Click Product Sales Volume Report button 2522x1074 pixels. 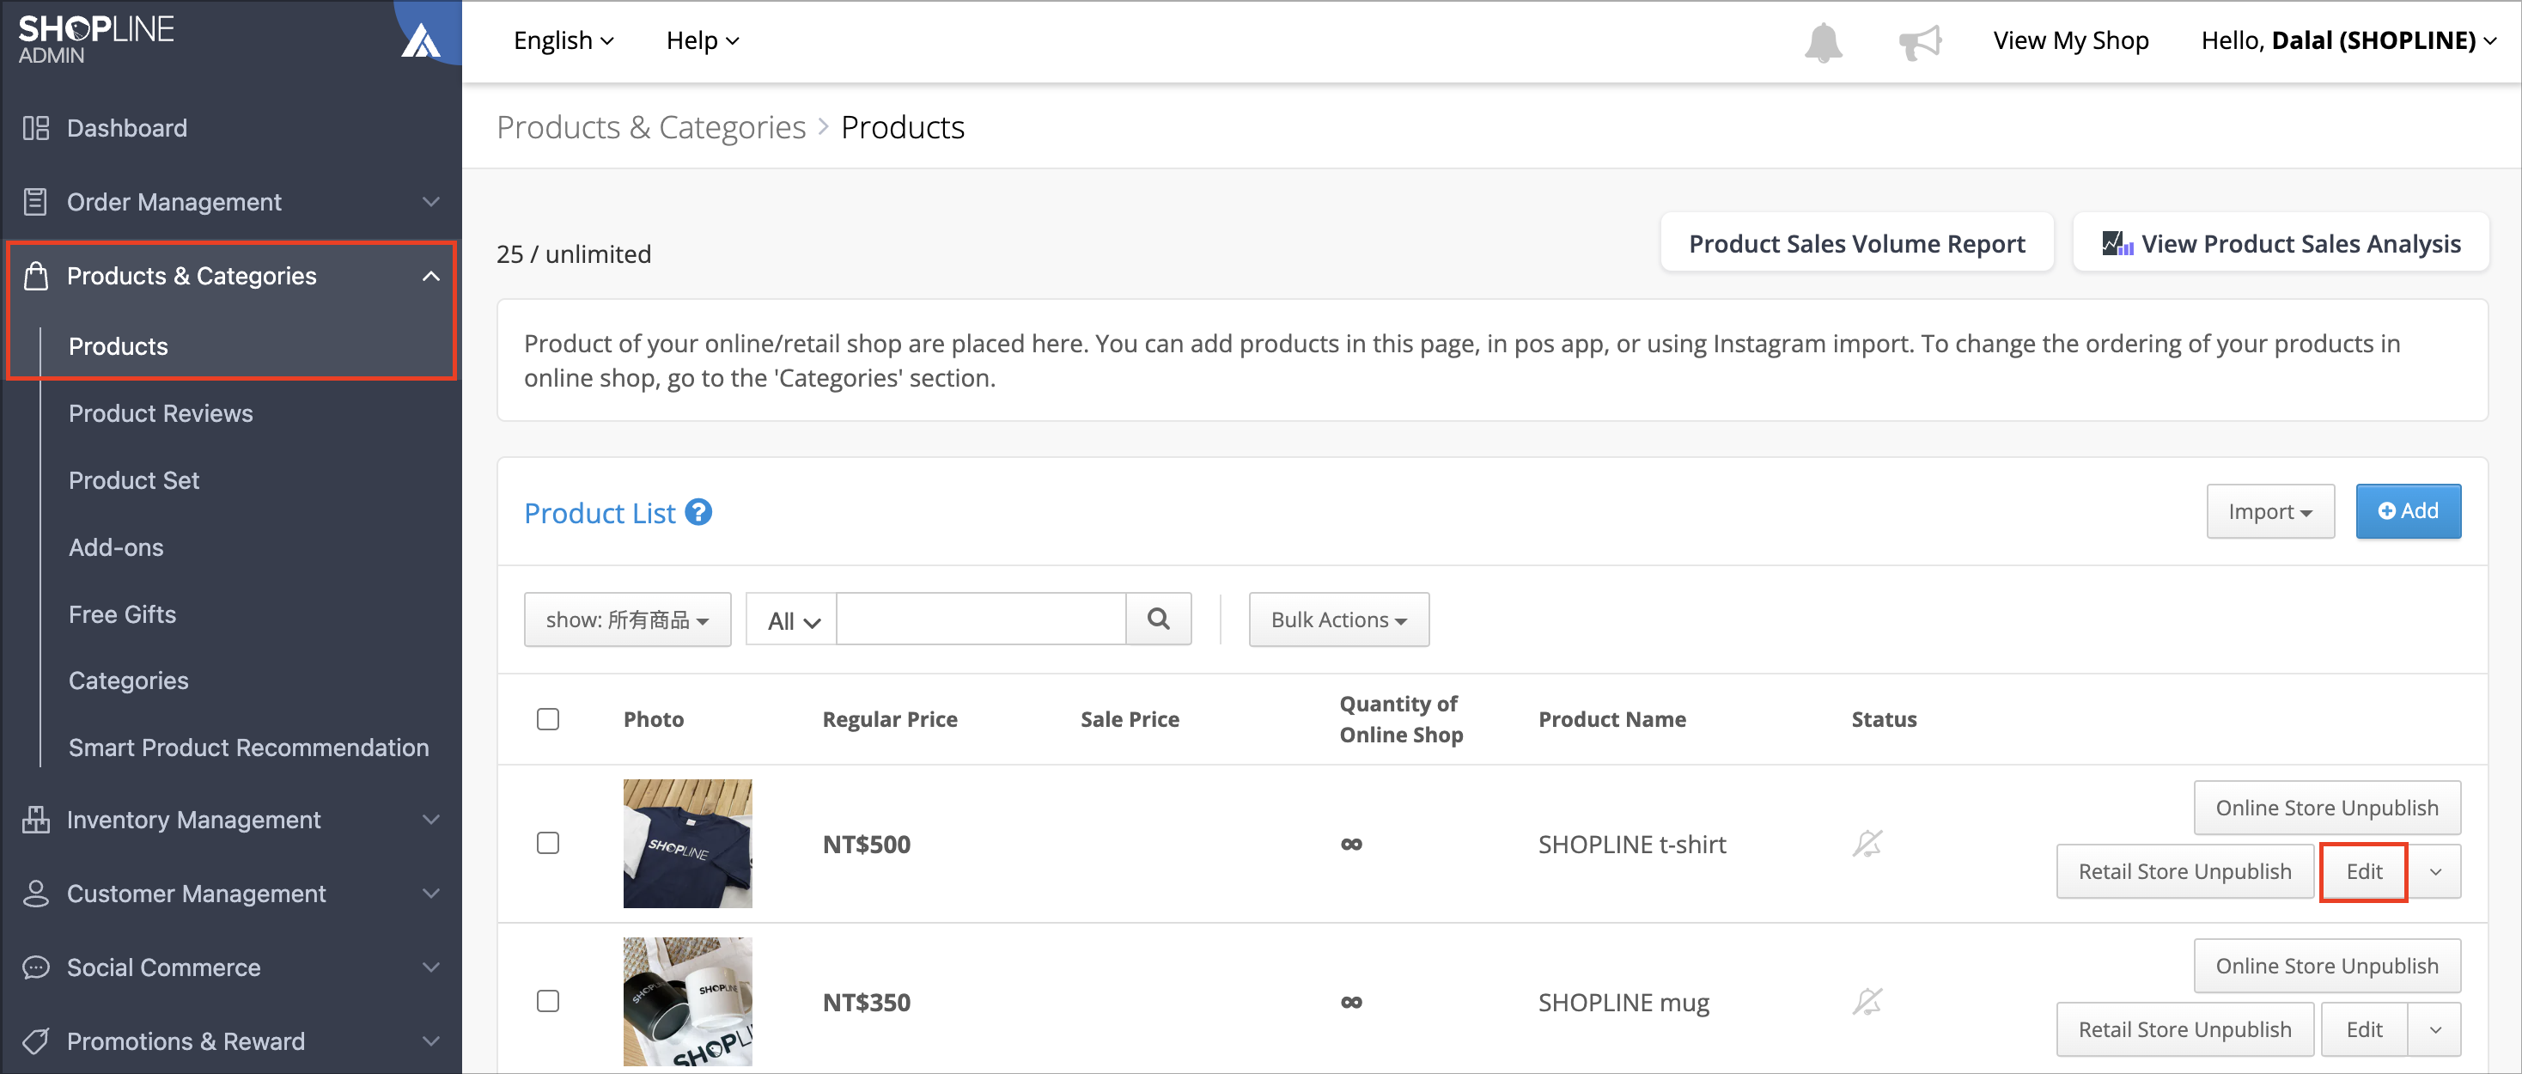tap(1856, 243)
